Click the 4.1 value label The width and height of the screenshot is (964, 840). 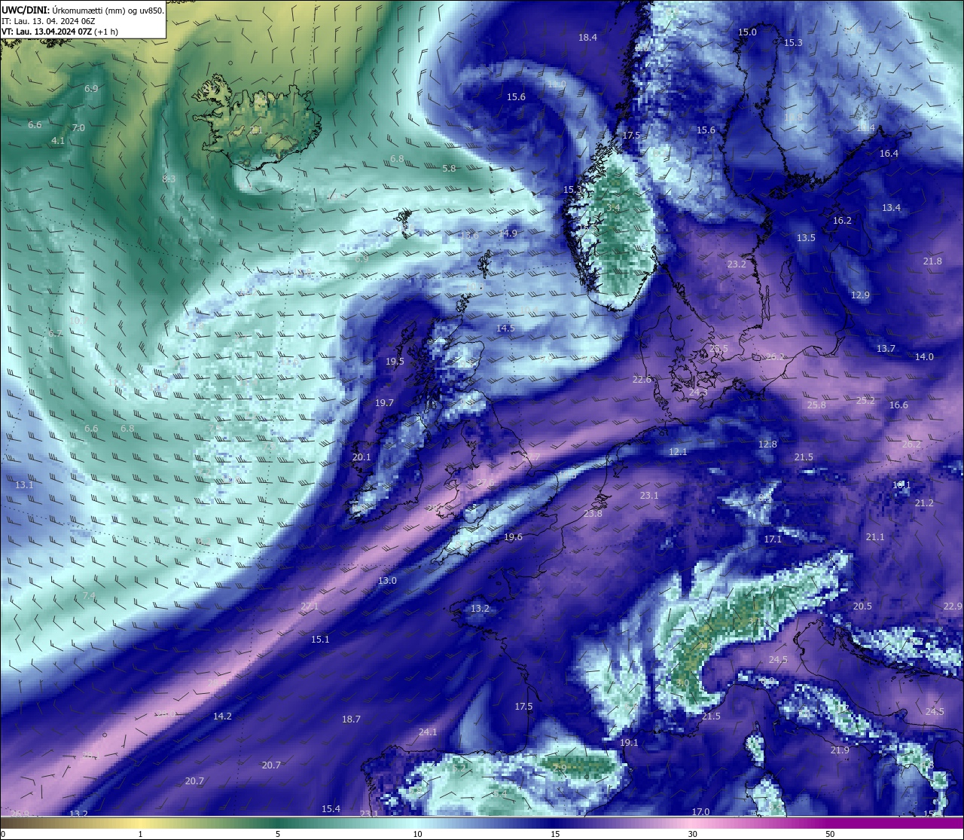58,141
